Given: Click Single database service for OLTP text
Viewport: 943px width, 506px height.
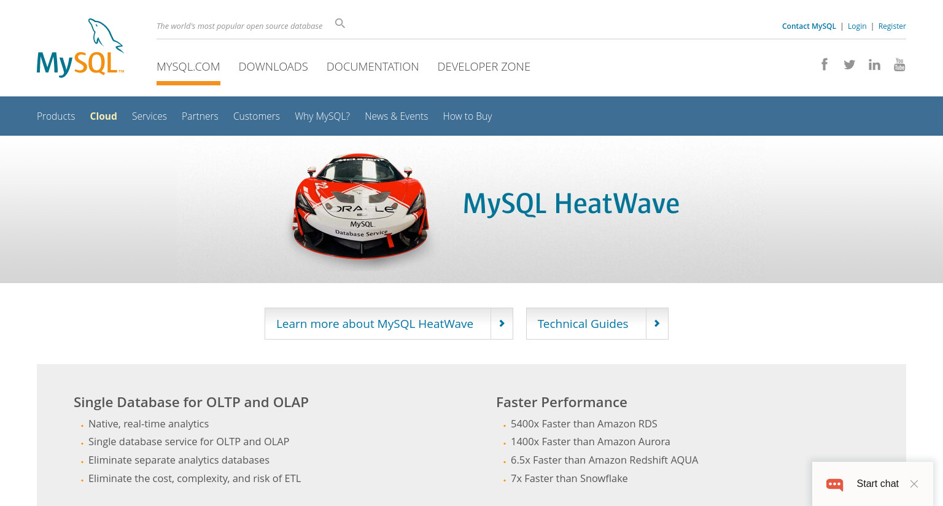Looking at the screenshot, I should 188,442.
